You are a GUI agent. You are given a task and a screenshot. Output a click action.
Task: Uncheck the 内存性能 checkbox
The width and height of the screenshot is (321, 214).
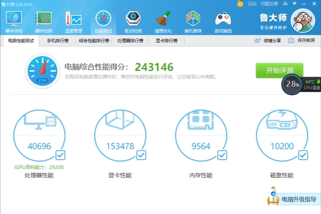pos(222,155)
